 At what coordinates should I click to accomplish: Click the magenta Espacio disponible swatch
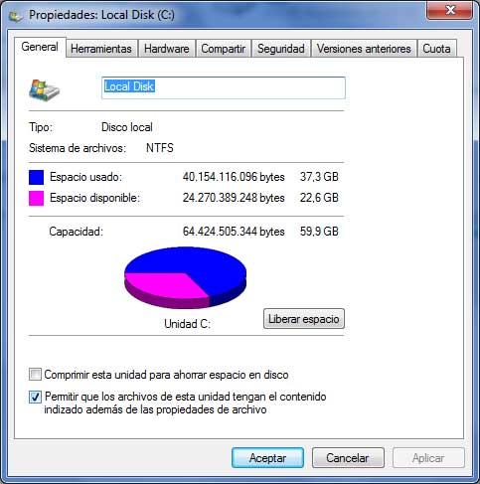click(36, 198)
